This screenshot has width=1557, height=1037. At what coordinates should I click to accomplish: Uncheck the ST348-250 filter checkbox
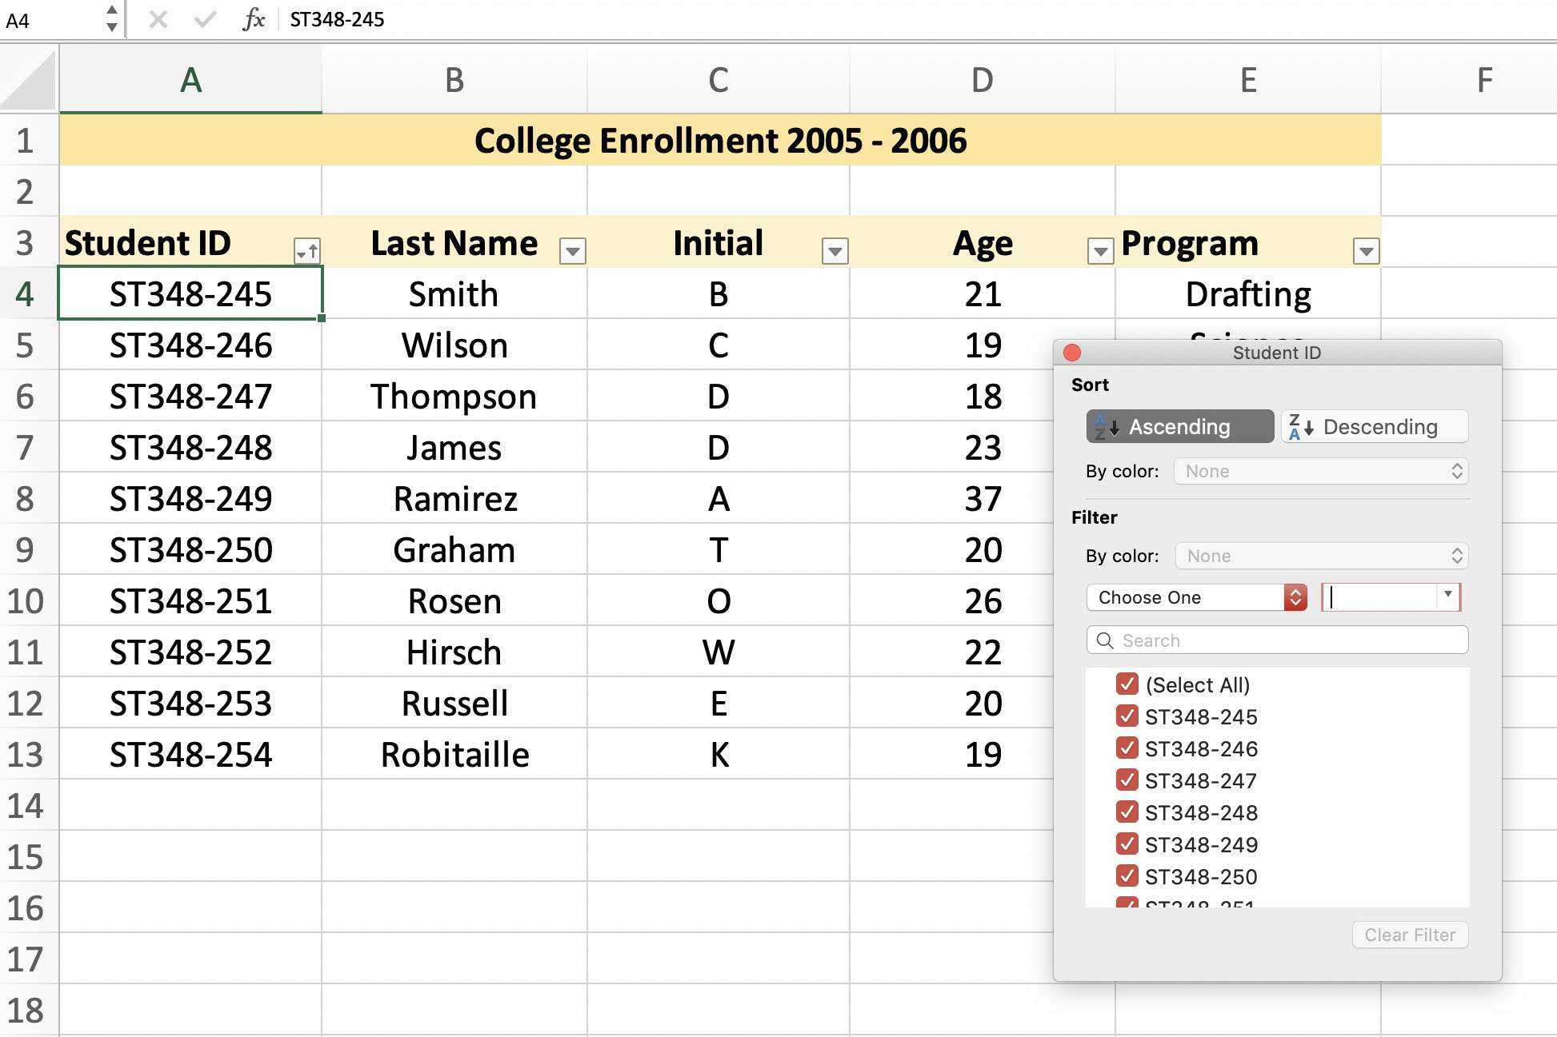[x=1127, y=875]
